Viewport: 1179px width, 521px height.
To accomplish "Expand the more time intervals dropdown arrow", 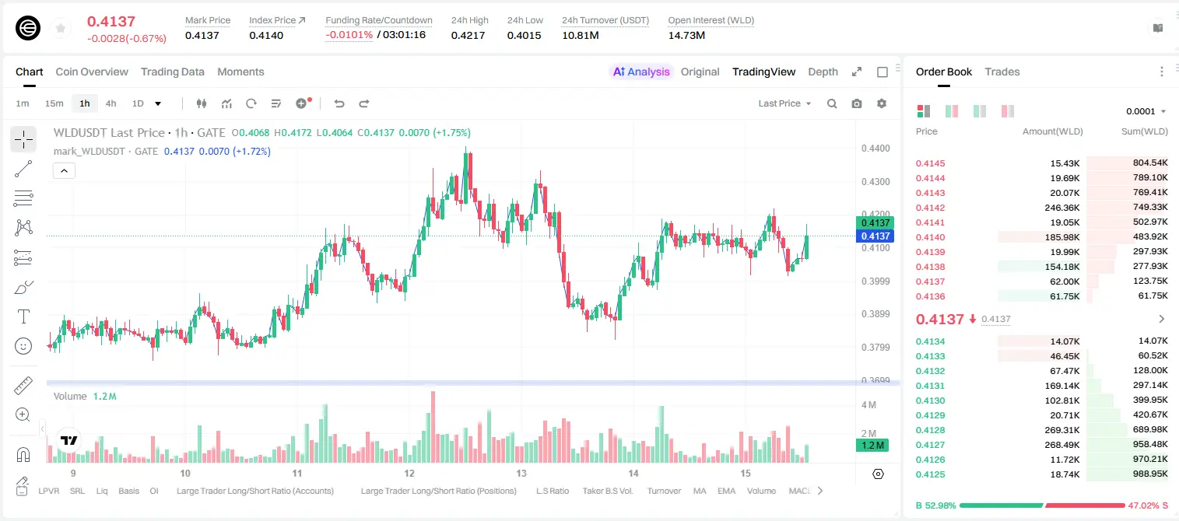I will [158, 103].
